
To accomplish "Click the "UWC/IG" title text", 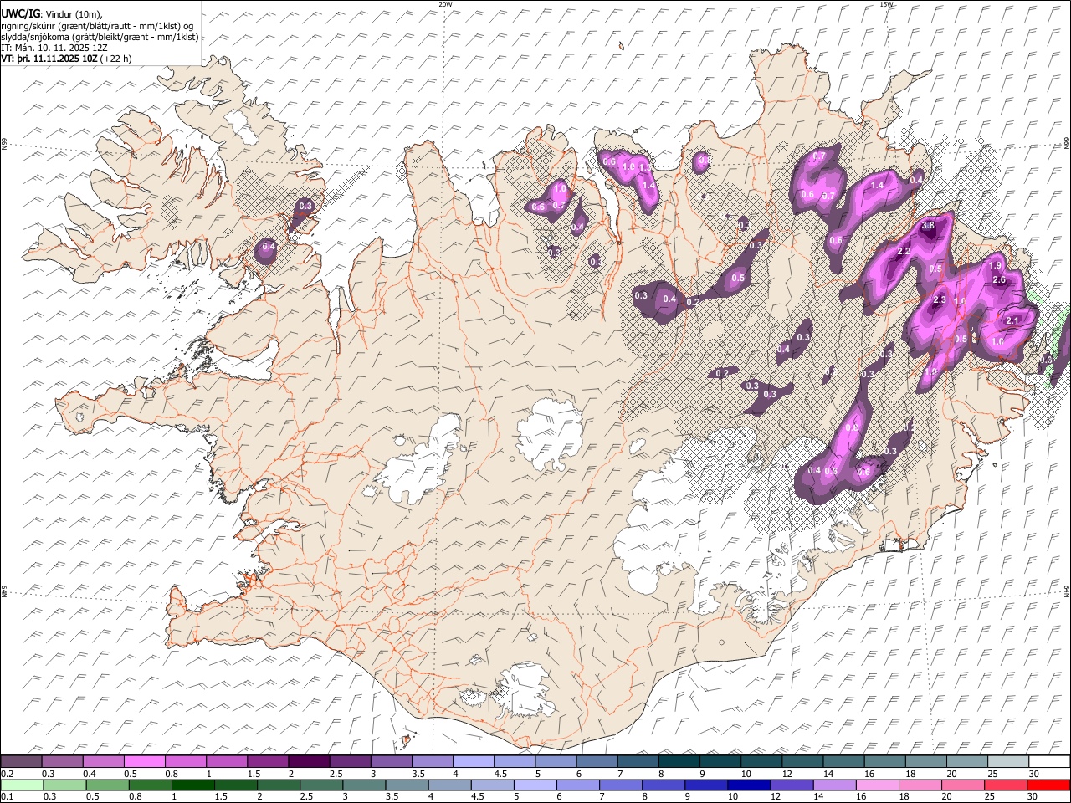I will point(19,14).
